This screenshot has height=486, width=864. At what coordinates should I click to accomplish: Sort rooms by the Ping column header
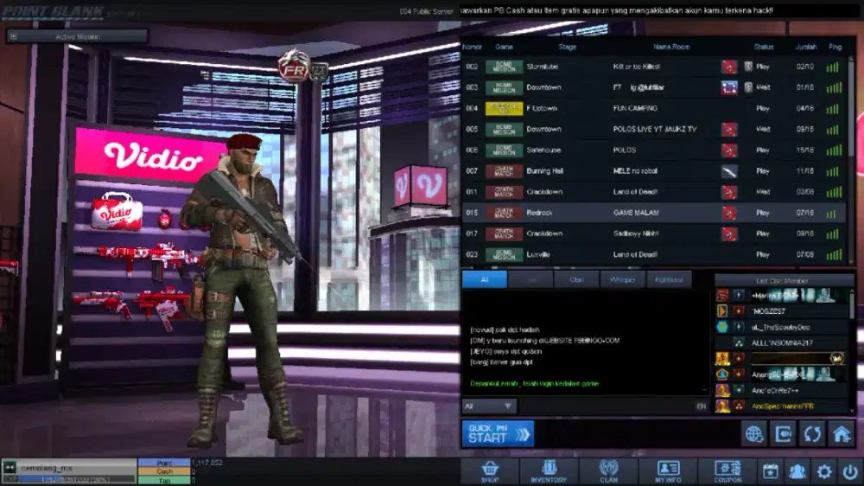point(835,48)
